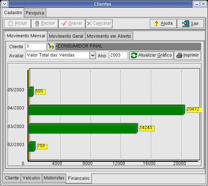Click Atualizar Gráfico refresh button
Viewport: 208px width, 186px height.
[x=151, y=55]
